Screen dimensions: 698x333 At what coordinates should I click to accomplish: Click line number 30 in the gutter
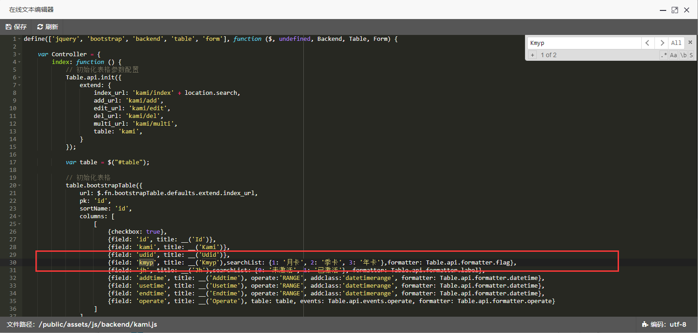point(13,263)
